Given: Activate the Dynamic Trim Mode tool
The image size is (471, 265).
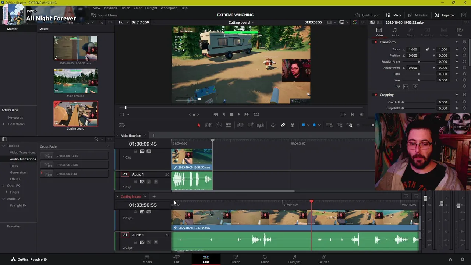Looking at the screenshot, I should [219, 125].
